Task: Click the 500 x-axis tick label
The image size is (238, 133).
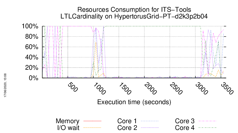Action: 73,87
